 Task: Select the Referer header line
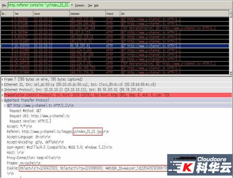pyautogui.click(x=58, y=132)
